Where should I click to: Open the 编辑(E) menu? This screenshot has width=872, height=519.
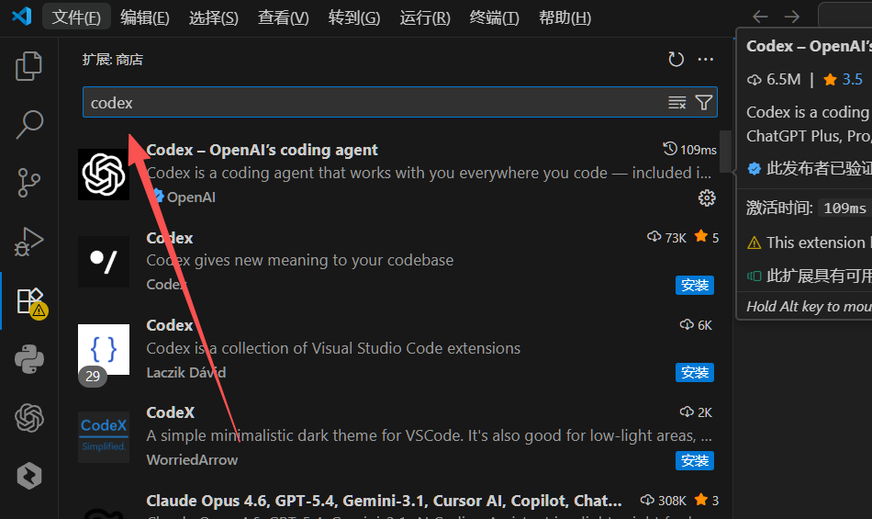pyautogui.click(x=145, y=17)
